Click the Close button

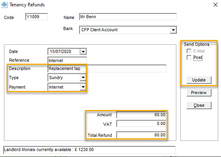click(x=199, y=106)
